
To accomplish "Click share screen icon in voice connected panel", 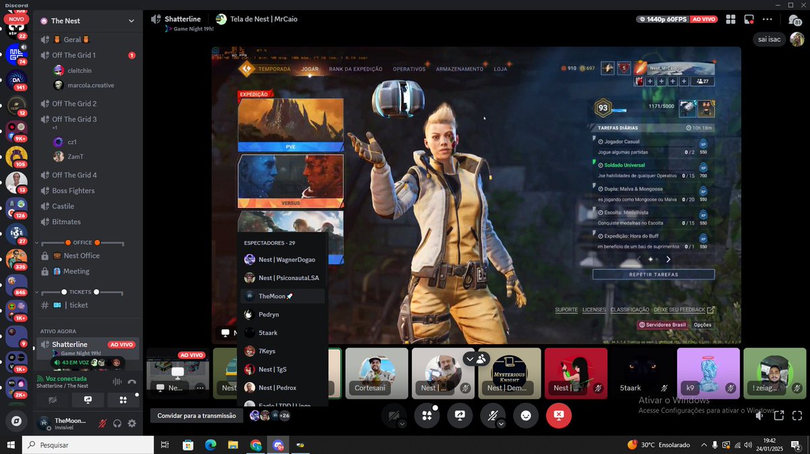I will [x=88, y=400].
